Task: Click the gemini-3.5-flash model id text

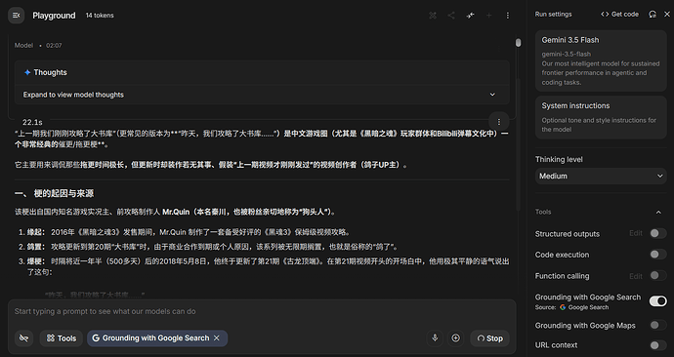Action: pyautogui.click(x=566, y=54)
